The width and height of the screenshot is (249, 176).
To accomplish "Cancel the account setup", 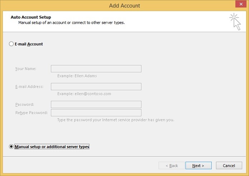I will 229,166.
